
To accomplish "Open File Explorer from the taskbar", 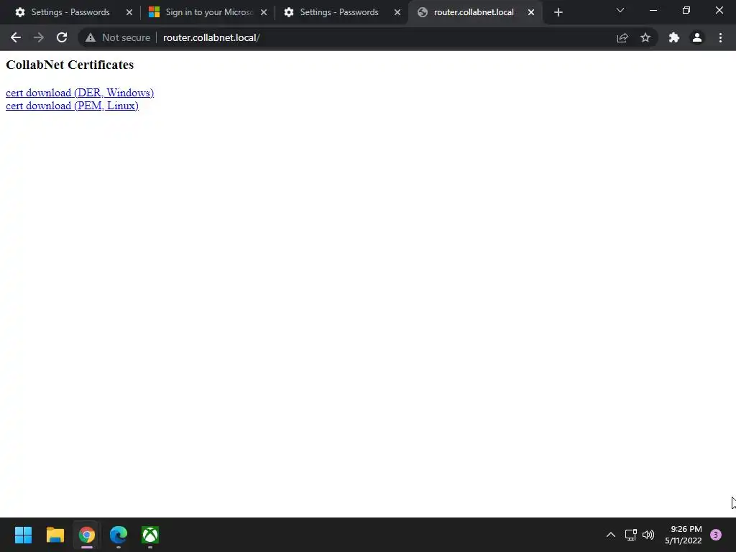I will pos(55,535).
